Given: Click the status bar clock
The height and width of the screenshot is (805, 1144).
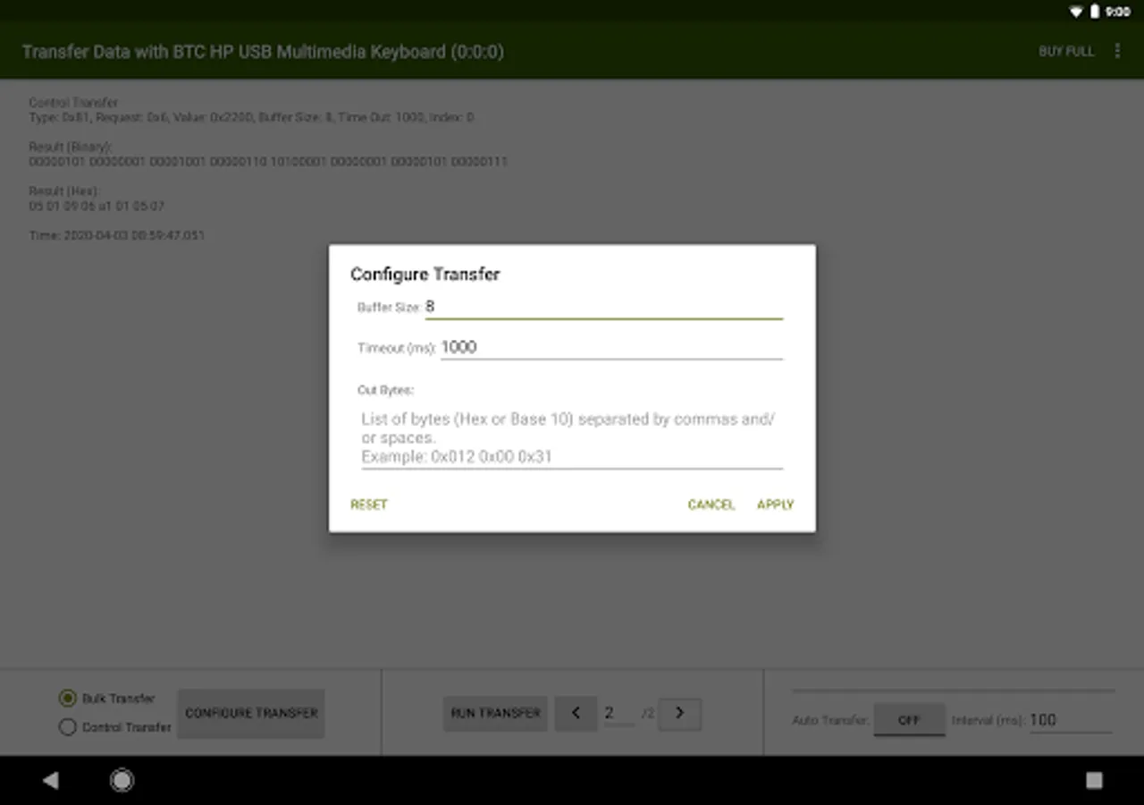Looking at the screenshot, I should pos(1118,12).
